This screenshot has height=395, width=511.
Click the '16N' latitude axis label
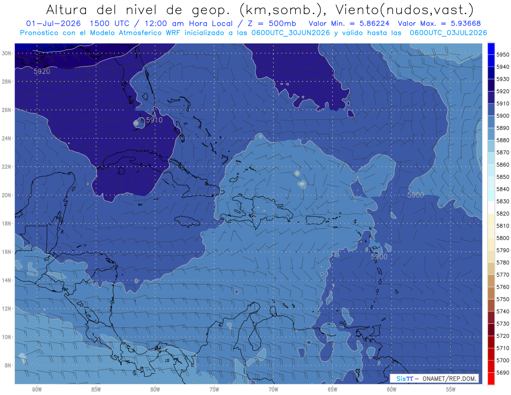[7, 252]
